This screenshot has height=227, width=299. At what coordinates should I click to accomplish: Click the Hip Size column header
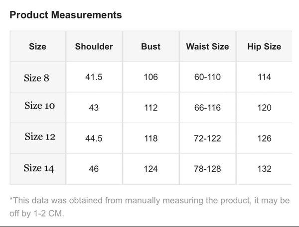(264, 47)
